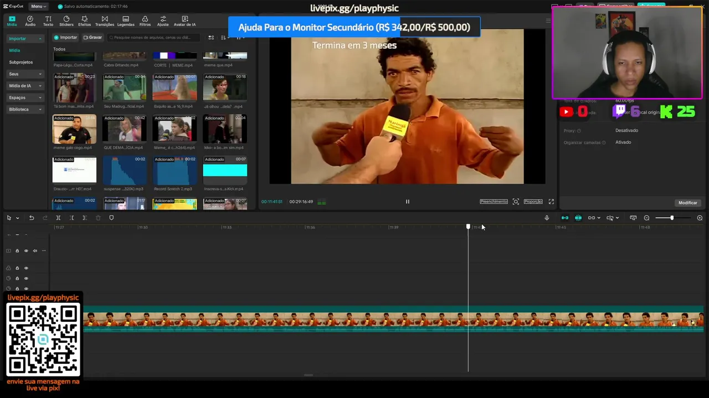Image resolution: width=709 pixels, height=398 pixels.
Task: Toggle timeline auto snapping
Action: [578, 218]
